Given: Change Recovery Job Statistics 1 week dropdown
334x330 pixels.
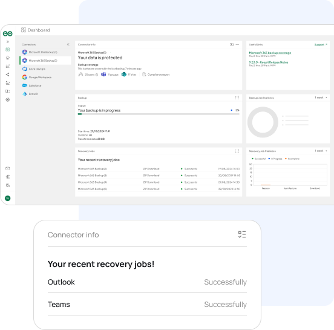Looking at the screenshot, I should point(321,151).
